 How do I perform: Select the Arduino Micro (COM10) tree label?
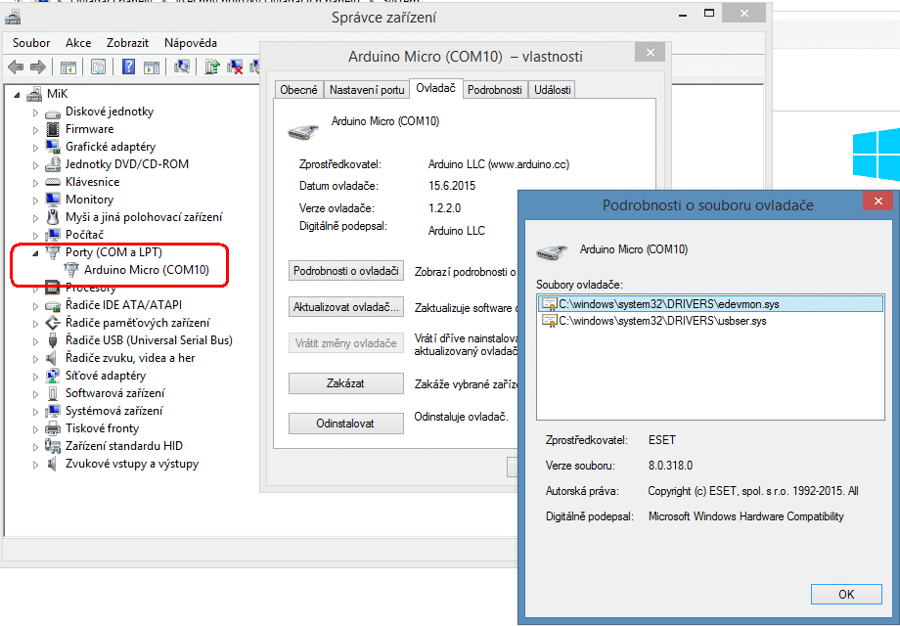point(147,270)
